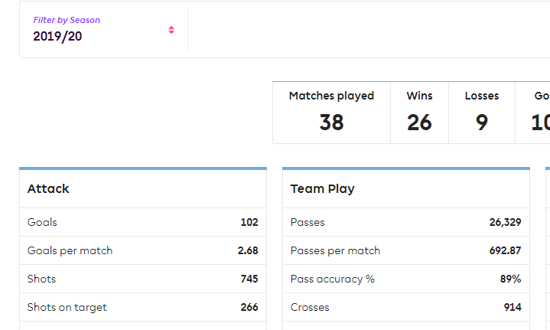The width and height of the screenshot is (550, 330).
Task: Select the Passes row in Team Play
Action: pyautogui.click(x=406, y=222)
